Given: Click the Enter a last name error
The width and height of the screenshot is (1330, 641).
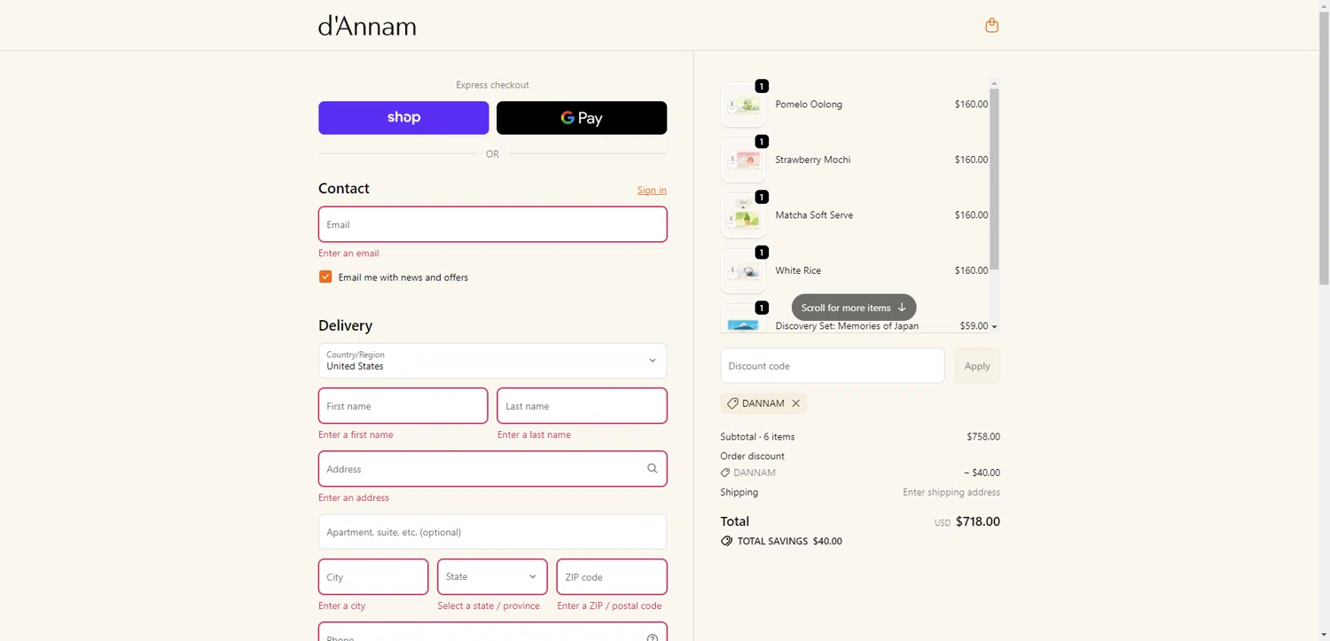Looking at the screenshot, I should pyautogui.click(x=534, y=434).
